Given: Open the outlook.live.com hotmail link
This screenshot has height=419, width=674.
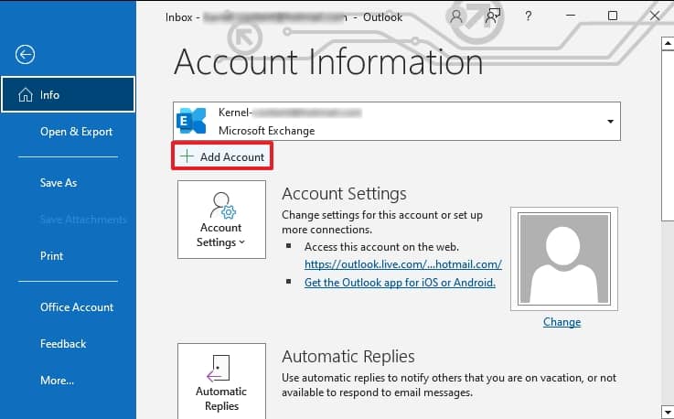Looking at the screenshot, I should point(402,264).
